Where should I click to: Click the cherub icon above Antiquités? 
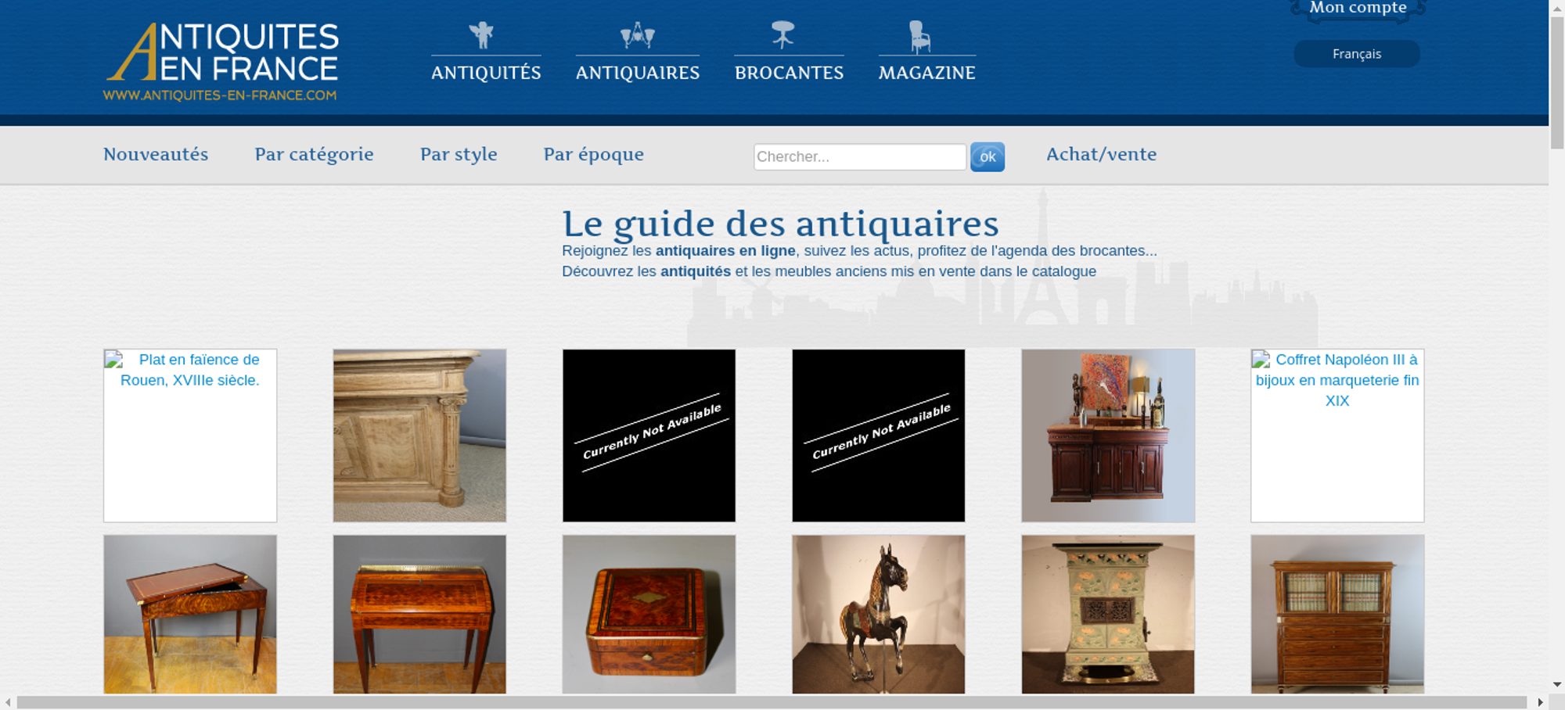click(481, 35)
